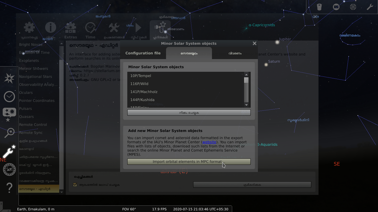Click Earth, Ernakulam location in status bar
The height and width of the screenshot is (212, 378).
pos(36,209)
